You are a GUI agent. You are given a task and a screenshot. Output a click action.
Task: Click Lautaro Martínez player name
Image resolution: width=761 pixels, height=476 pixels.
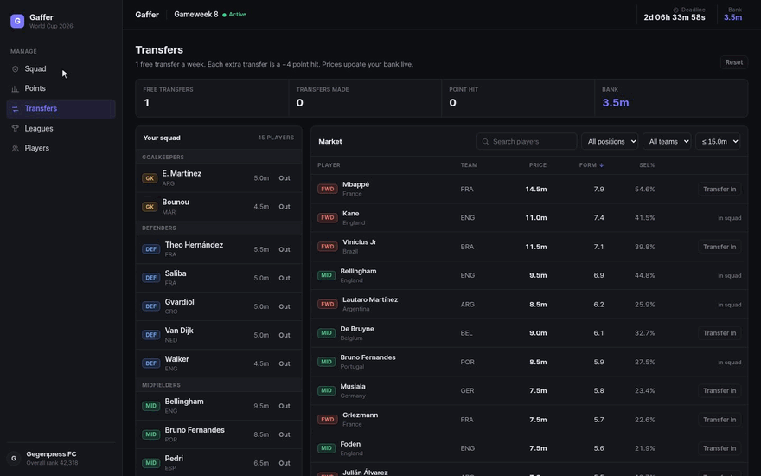coord(370,299)
